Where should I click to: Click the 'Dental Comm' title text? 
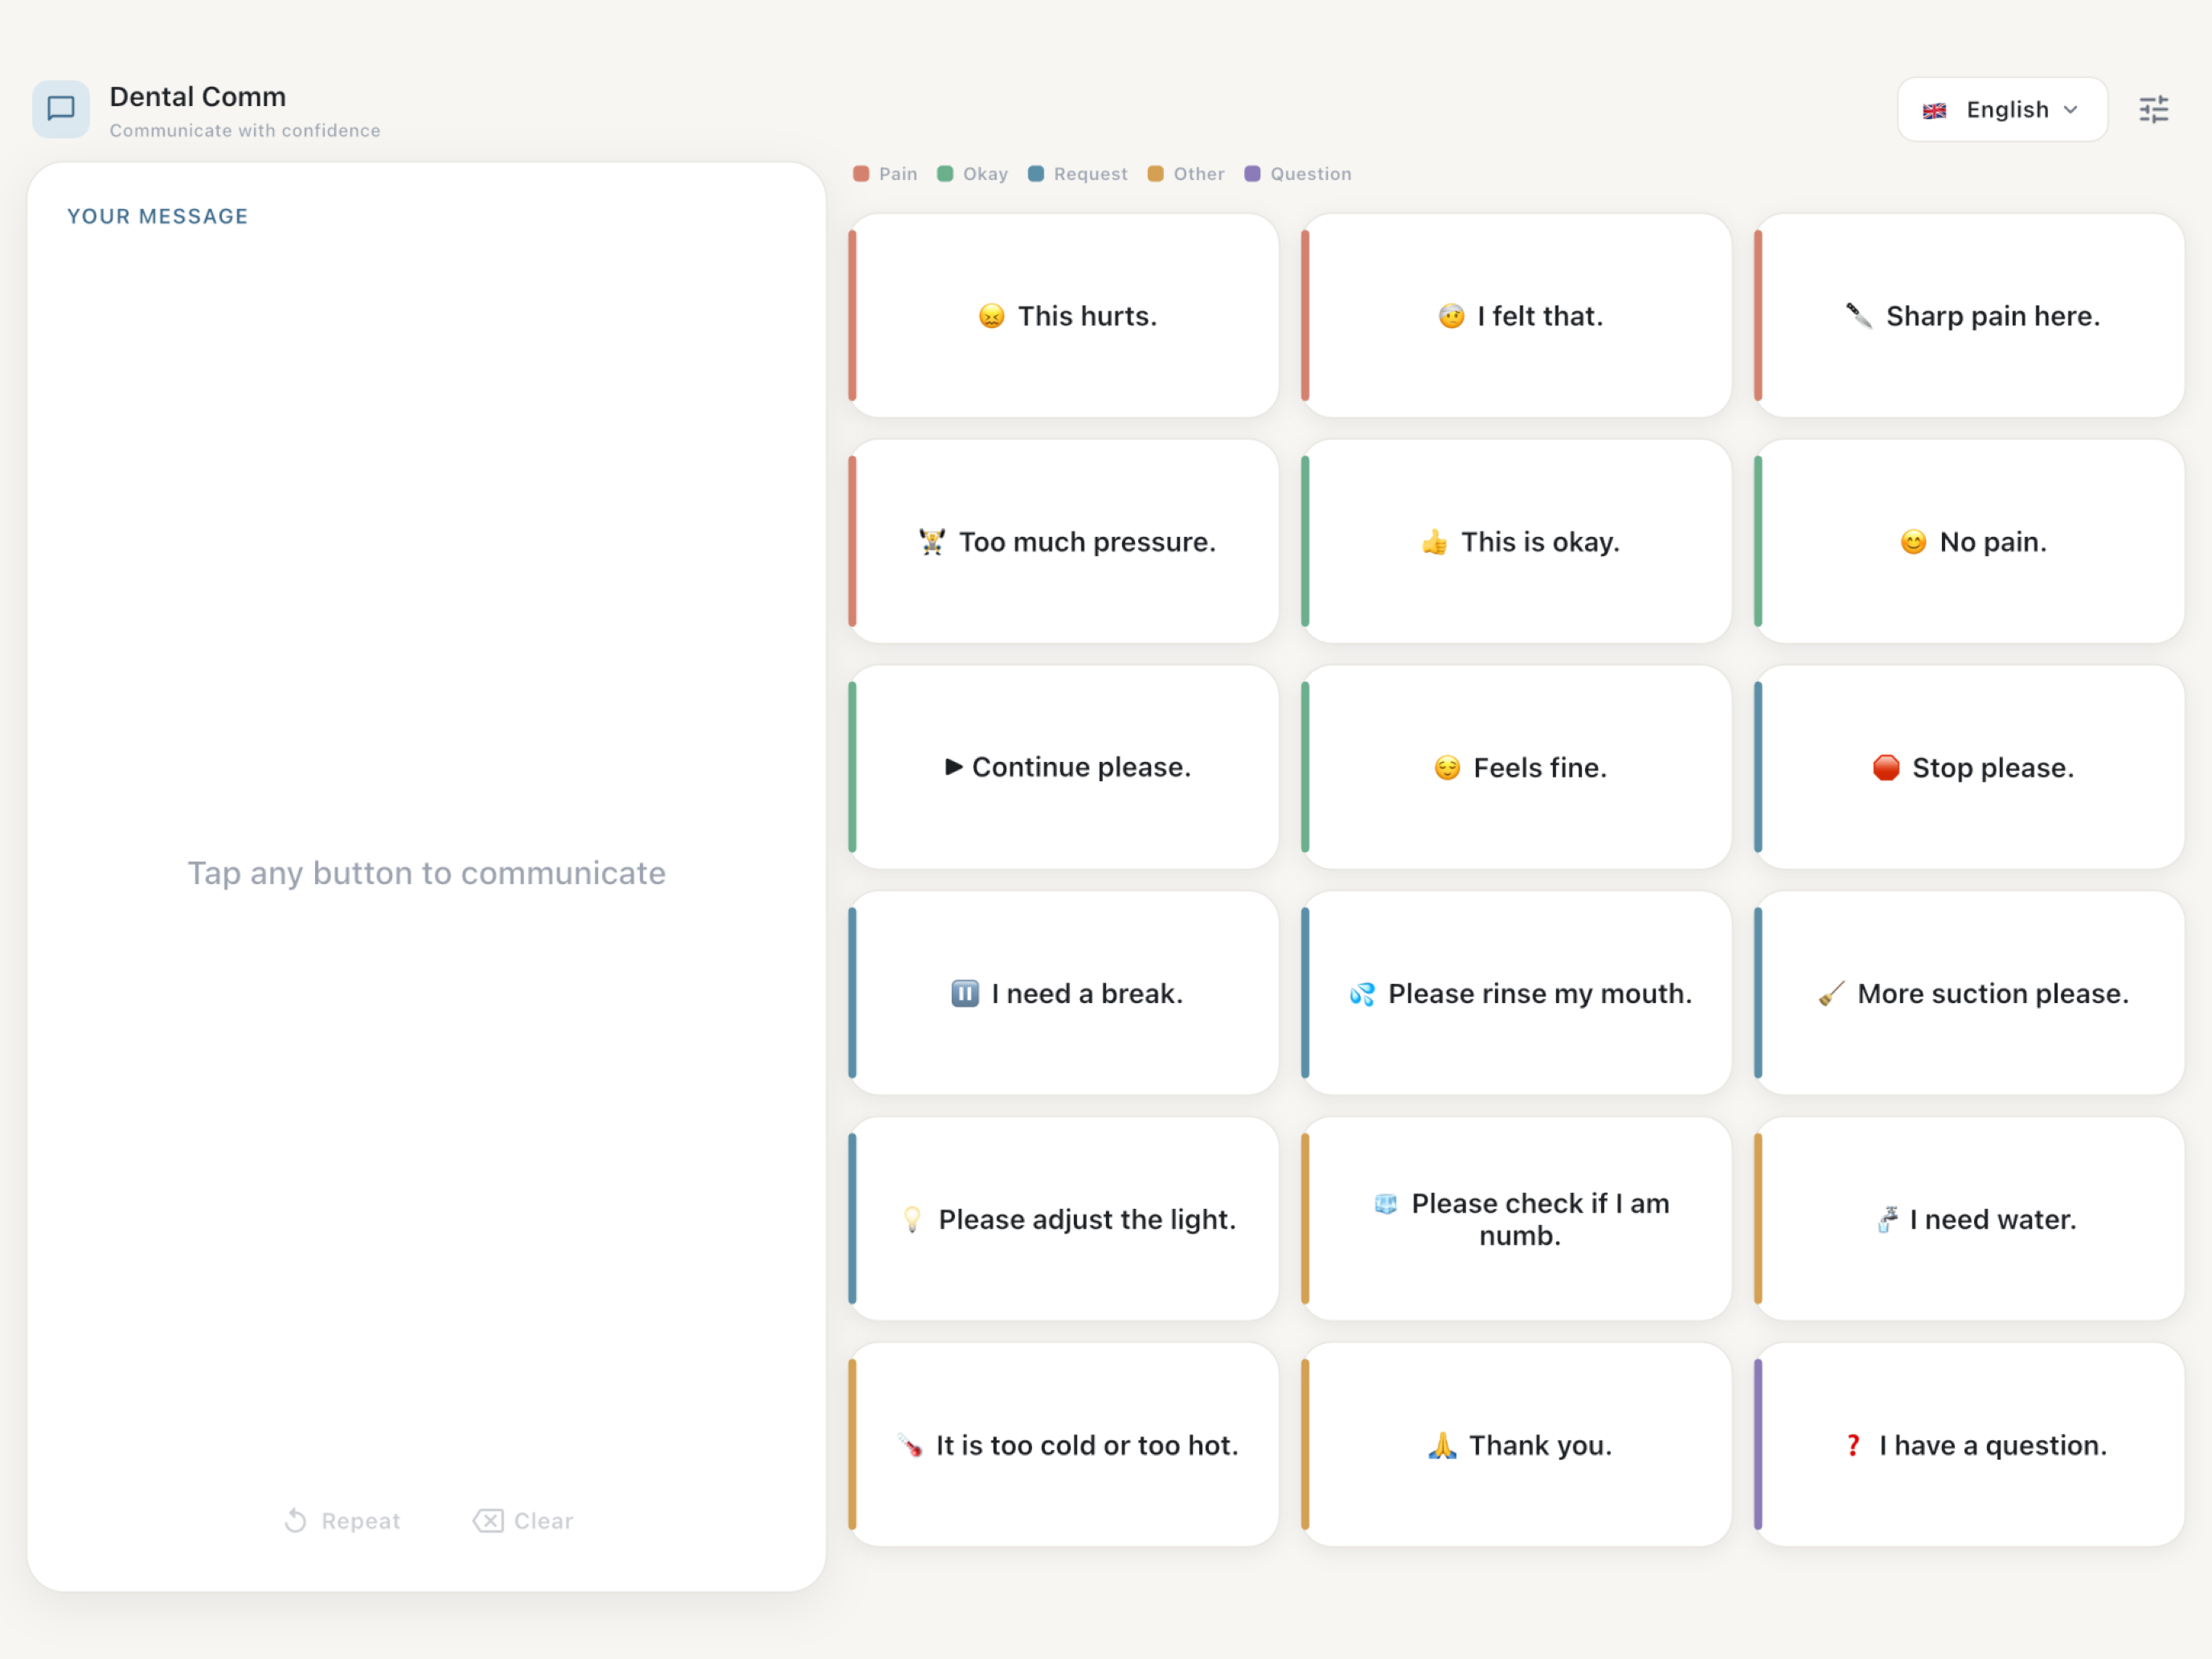[x=198, y=97]
